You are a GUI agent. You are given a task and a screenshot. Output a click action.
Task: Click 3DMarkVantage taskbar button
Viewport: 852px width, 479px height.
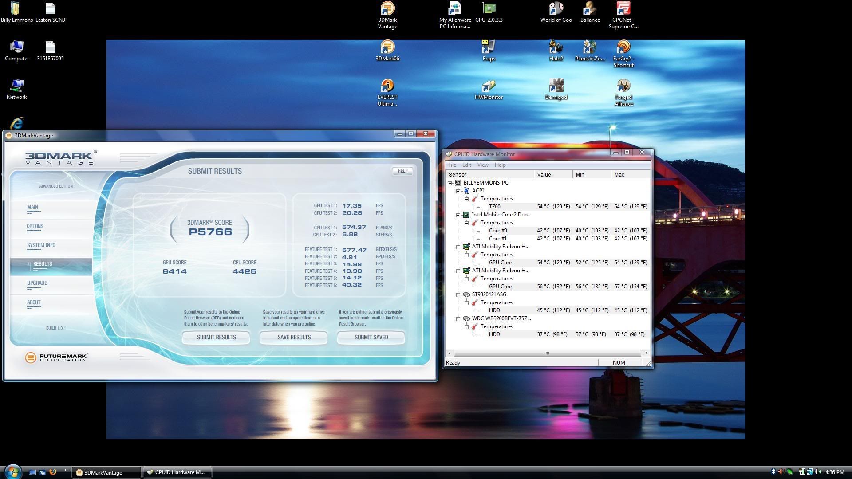point(106,472)
